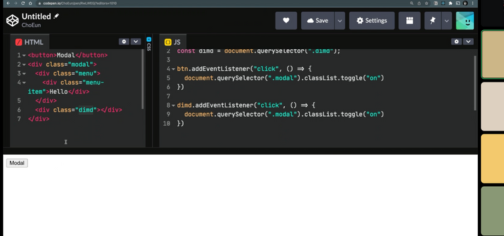Screen dimensions: 504x236
Task: Open the collapsed CSS editor panel
Action: click(x=149, y=44)
